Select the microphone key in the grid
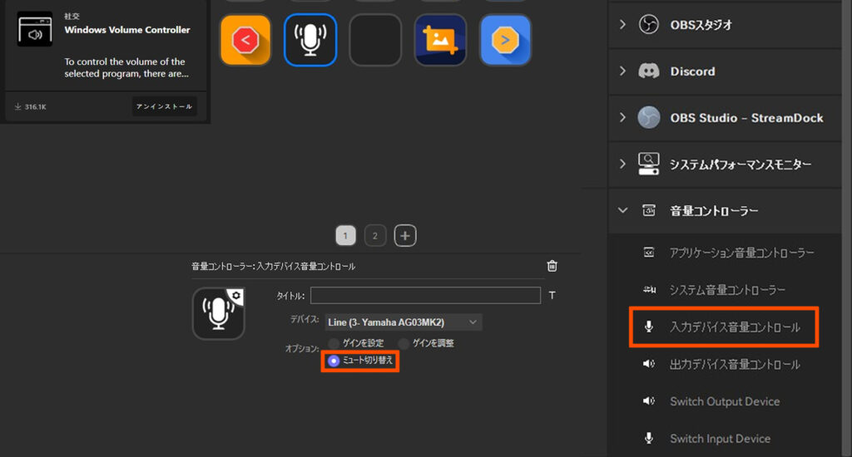This screenshot has width=852, height=457. coord(310,40)
